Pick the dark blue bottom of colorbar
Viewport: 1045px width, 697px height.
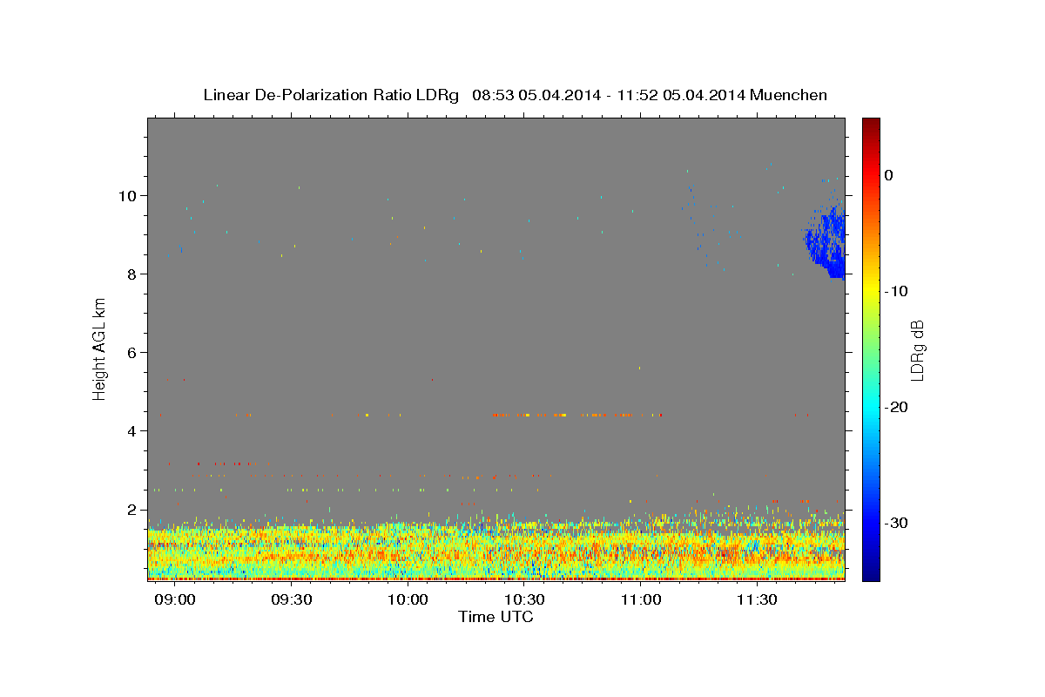(x=871, y=573)
